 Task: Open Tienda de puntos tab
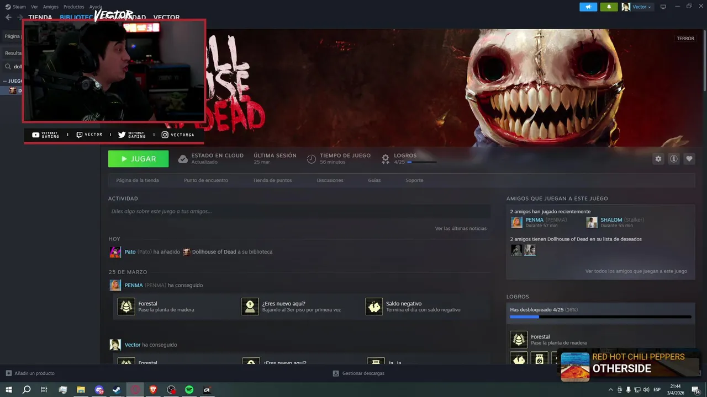[272, 180]
